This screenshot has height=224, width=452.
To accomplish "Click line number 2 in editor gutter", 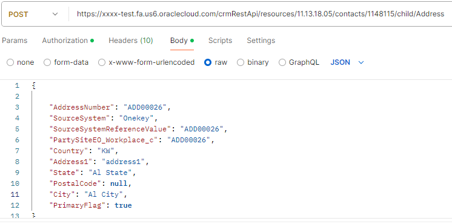I will tap(17, 96).
